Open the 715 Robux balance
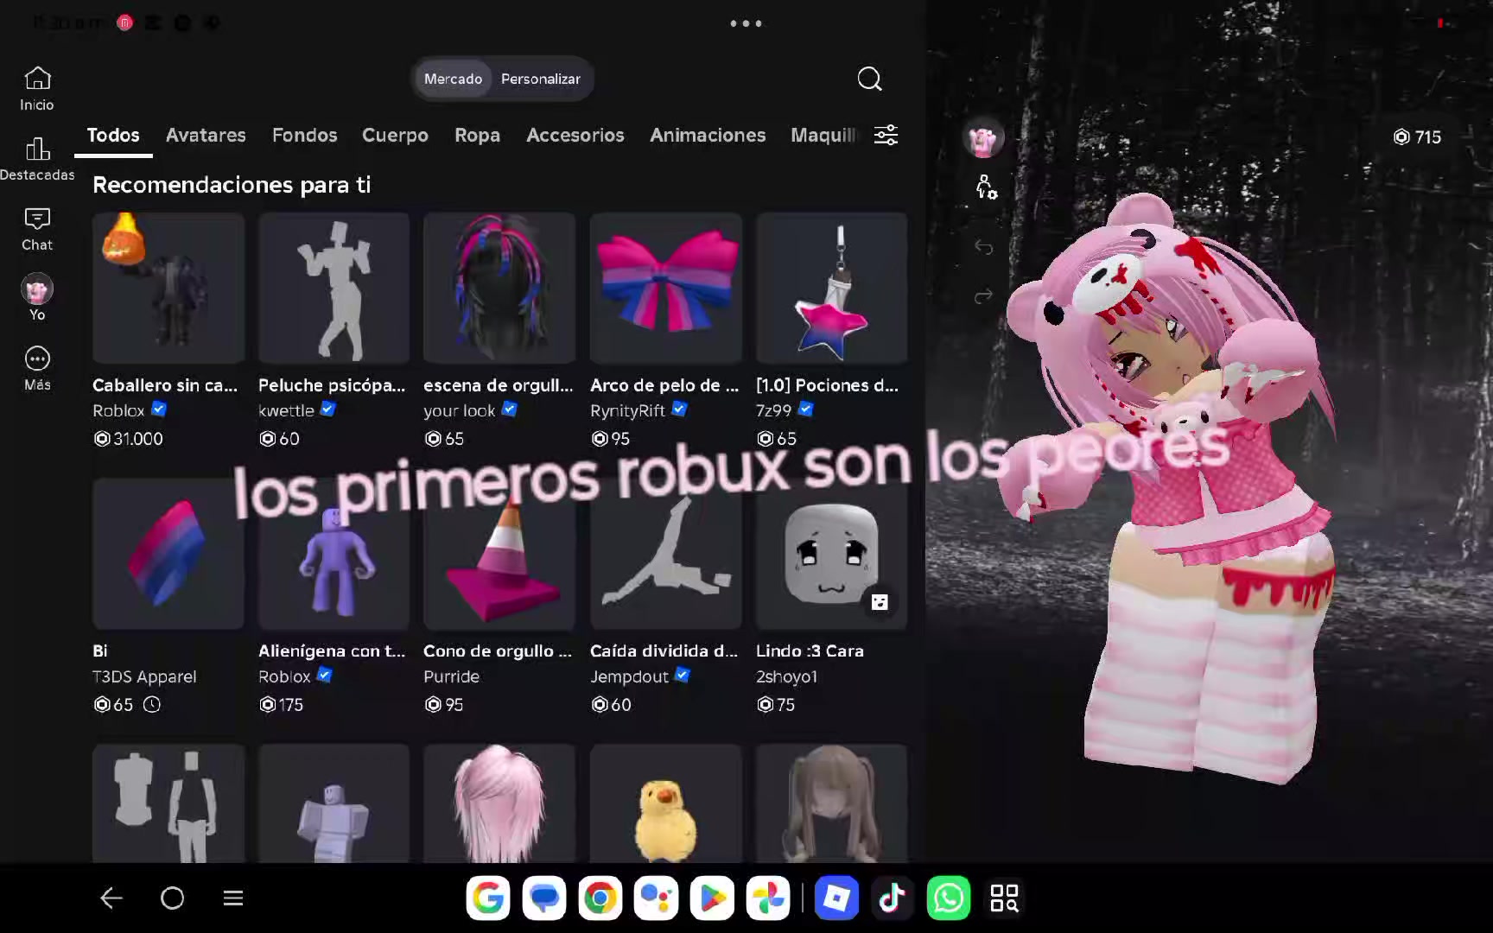Image resolution: width=1493 pixels, height=933 pixels. click(x=1417, y=136)
